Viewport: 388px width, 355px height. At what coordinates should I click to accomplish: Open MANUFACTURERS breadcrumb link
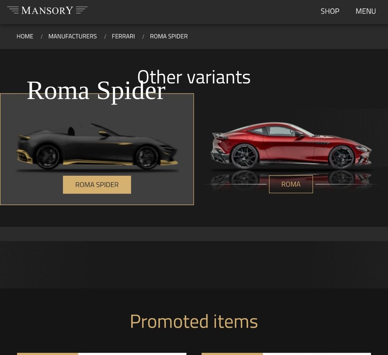(72, 37)
